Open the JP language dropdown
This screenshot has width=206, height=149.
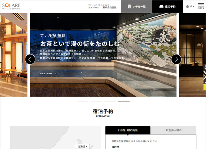[x=190, y=7]
